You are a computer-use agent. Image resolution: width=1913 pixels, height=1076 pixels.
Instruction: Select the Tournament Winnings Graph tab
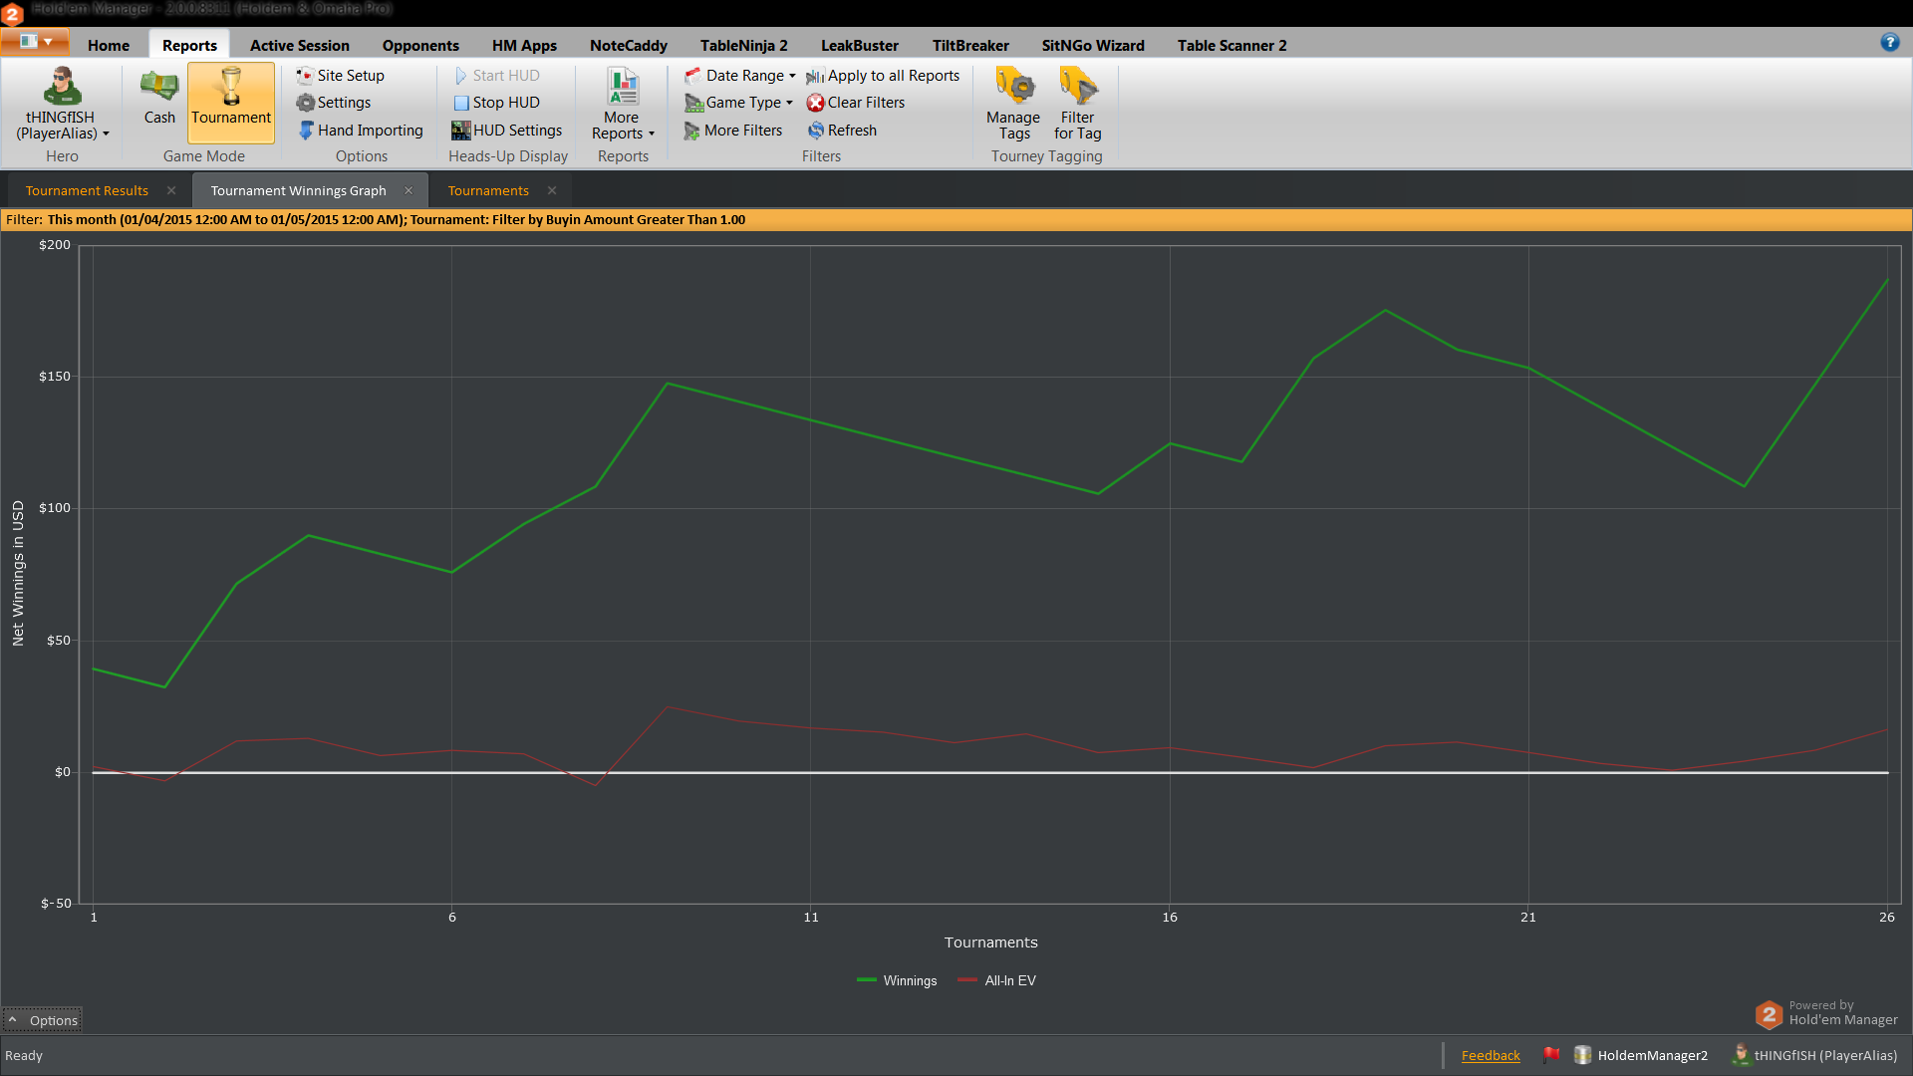[299, 190]
